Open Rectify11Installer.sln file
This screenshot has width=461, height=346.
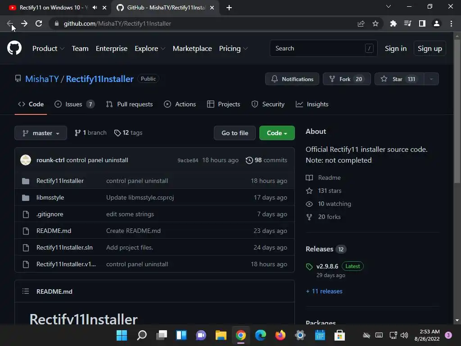tap(64, 247)
